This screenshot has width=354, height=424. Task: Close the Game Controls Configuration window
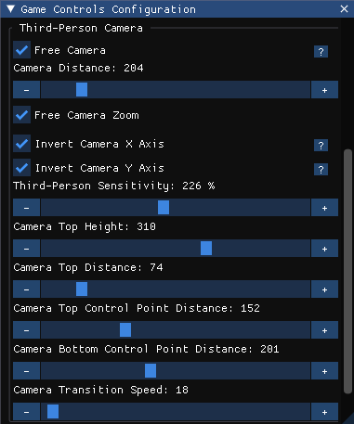(344, 9)
